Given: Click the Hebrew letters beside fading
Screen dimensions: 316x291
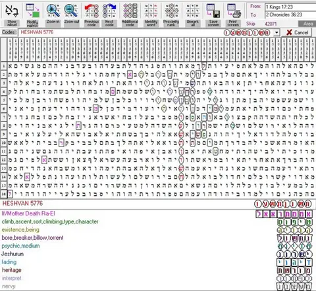Looking at the screenshot, I should (294, 262).
